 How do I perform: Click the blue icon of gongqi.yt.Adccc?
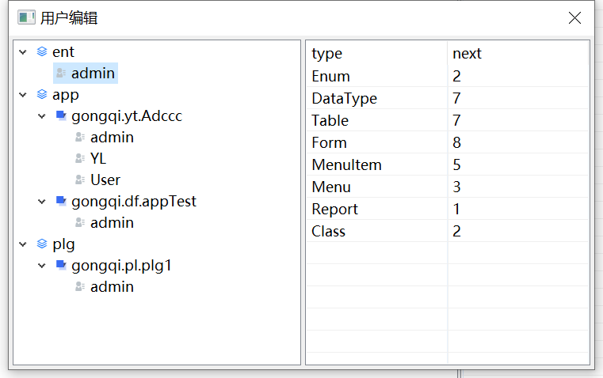(61, 116)
